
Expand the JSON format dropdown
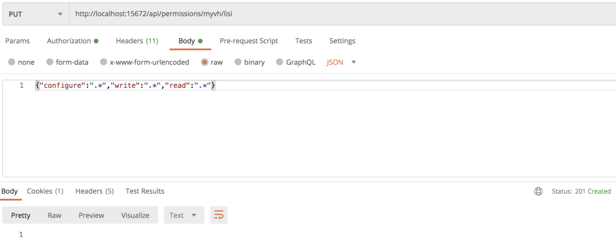click(341, 62)
